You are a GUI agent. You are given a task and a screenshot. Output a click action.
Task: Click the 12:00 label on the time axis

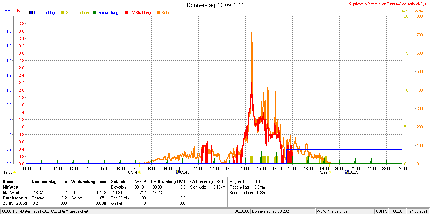click(214, 168)
